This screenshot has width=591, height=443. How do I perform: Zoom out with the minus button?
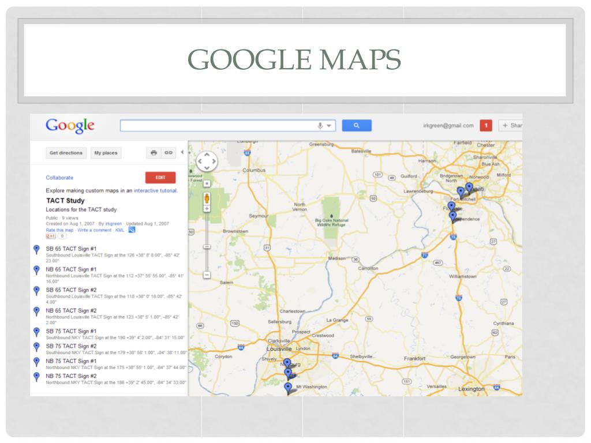pos(207,275)
